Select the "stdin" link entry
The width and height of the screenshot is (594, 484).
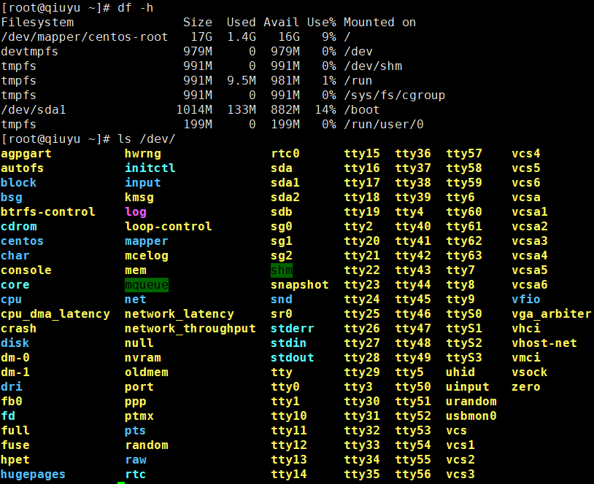click(x=289, y=343)
